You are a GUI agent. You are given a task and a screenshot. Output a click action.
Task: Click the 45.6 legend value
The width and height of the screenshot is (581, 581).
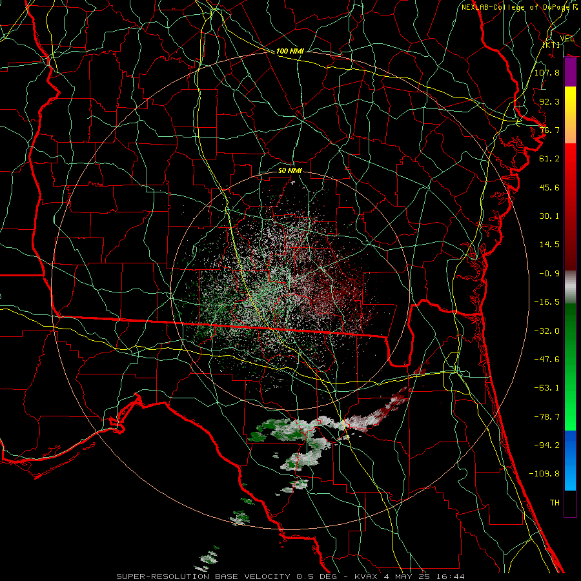coord(549,187)
